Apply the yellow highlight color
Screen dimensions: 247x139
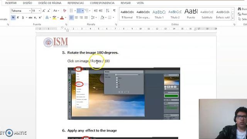tap(54, 17)
